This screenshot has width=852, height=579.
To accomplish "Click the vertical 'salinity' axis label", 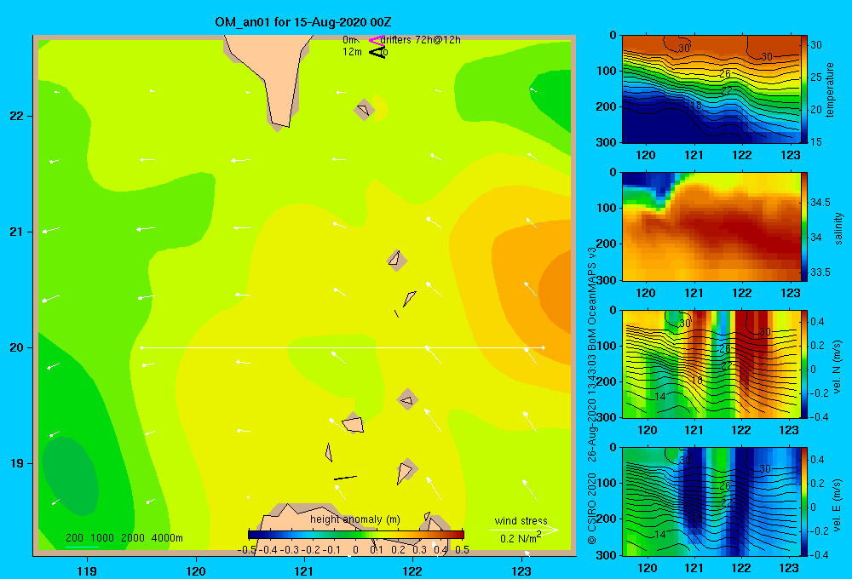I will pos(838,229).
